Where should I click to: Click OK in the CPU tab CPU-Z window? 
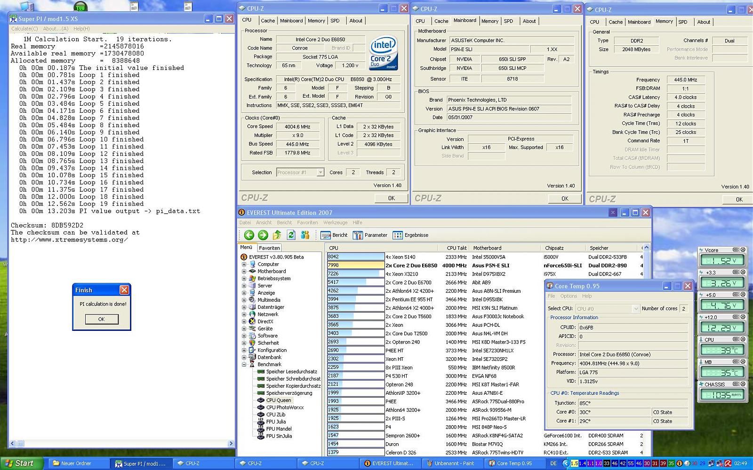392,198
